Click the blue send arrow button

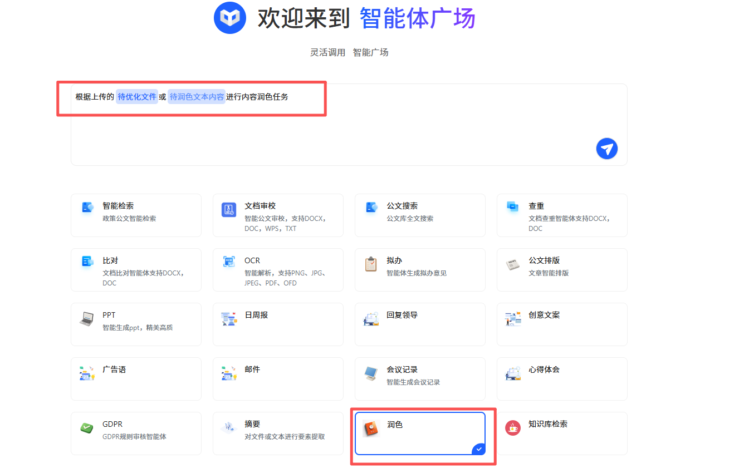click(x=606, y=149)
